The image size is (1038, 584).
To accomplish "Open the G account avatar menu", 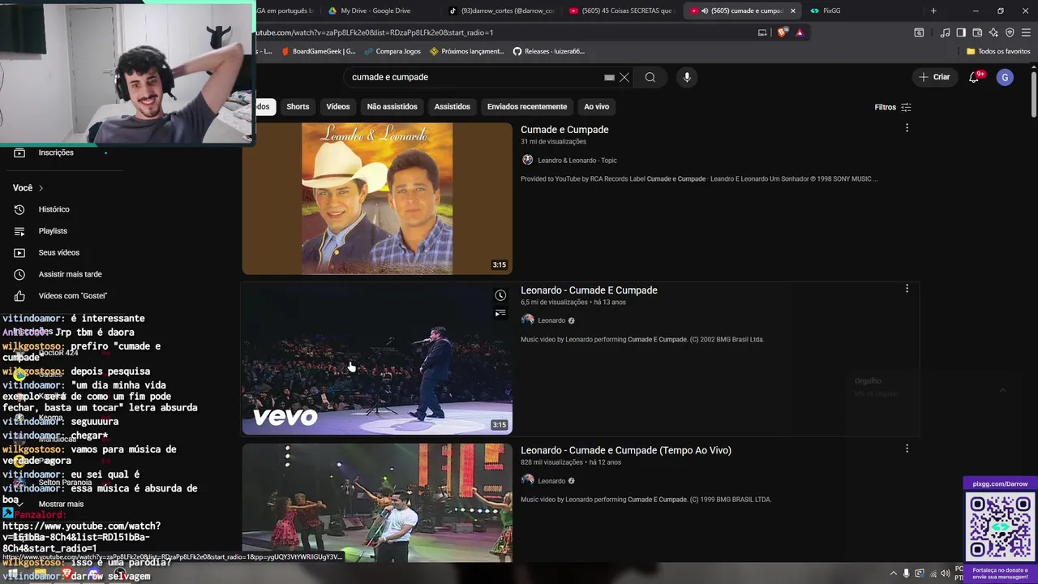I will click(x=1005, y=77).
